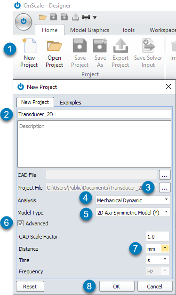Screen dimensions: 176x295
Task: Click the Save Project ribbon icon
Action: pyautogui.click(x=80, y=46)
